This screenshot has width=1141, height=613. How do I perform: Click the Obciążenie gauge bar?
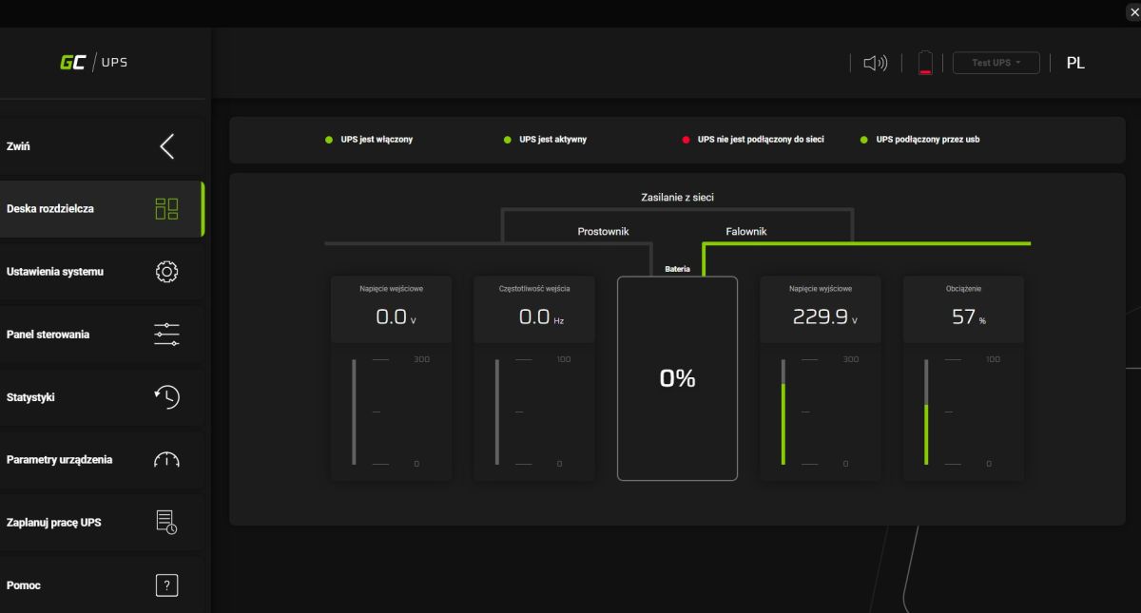(x=926, y=412)
